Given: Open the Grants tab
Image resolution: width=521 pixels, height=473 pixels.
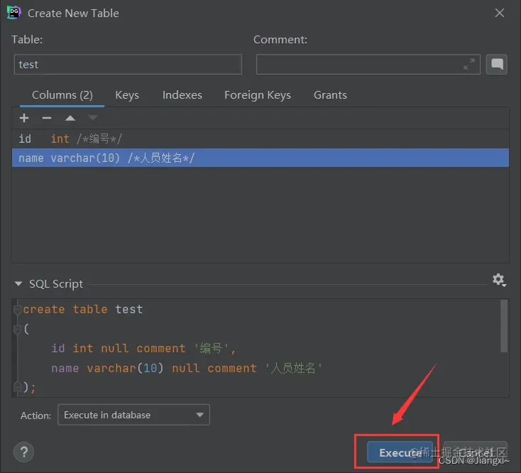Looking at the screenshot, I should click(330, 95).
